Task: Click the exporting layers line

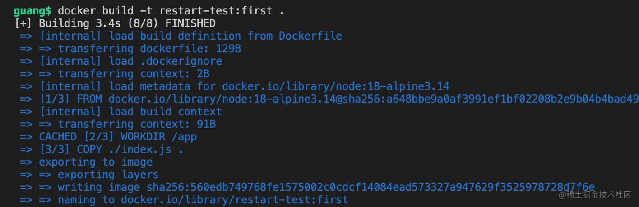Action: click(108, 175)
